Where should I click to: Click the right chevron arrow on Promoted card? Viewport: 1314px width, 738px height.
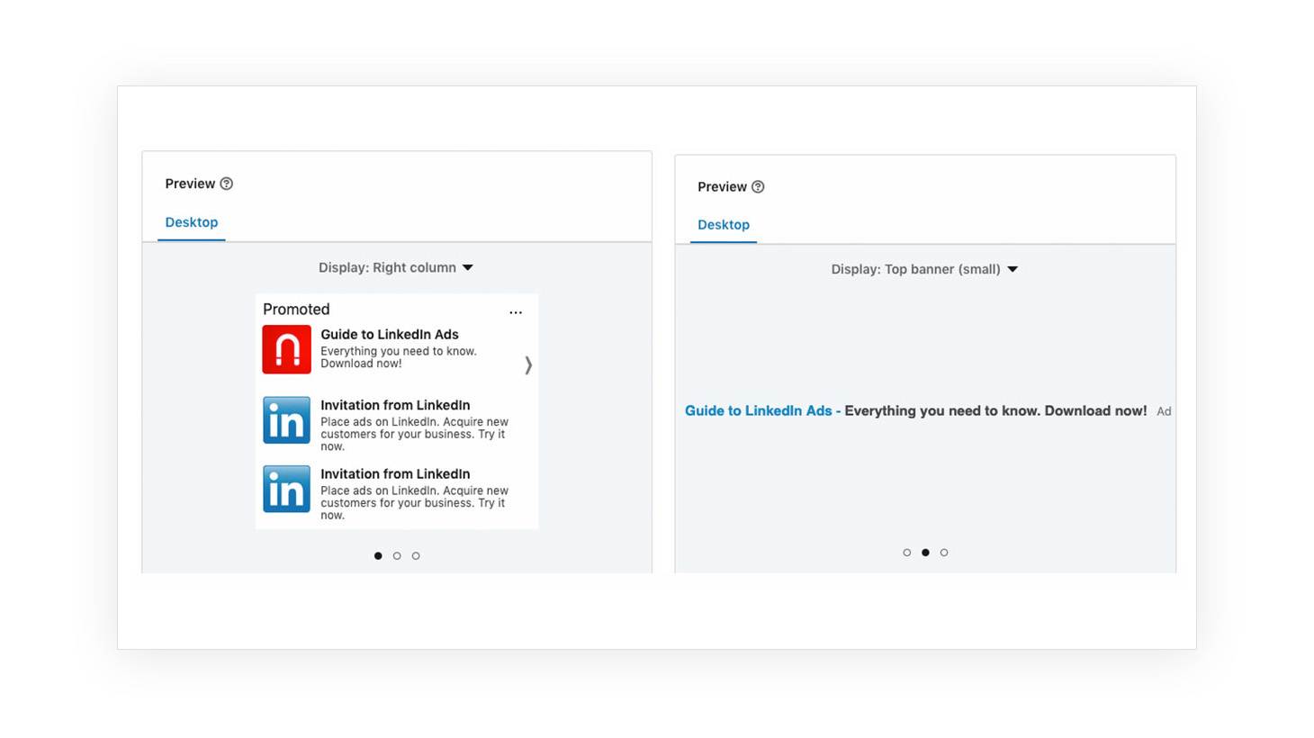point(528,364)
